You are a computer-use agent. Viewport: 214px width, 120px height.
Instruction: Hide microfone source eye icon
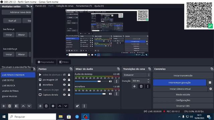[x=64, y=85]
